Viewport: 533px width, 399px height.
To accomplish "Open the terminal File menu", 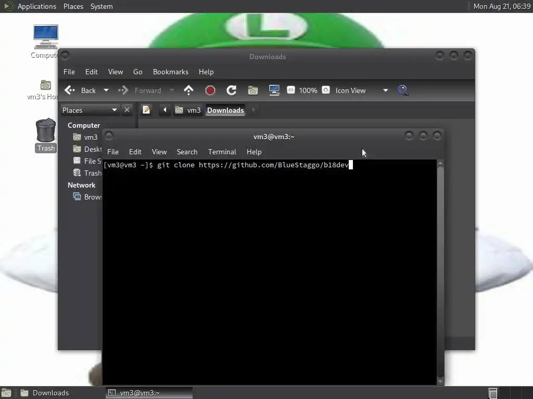I will [113, 152].
